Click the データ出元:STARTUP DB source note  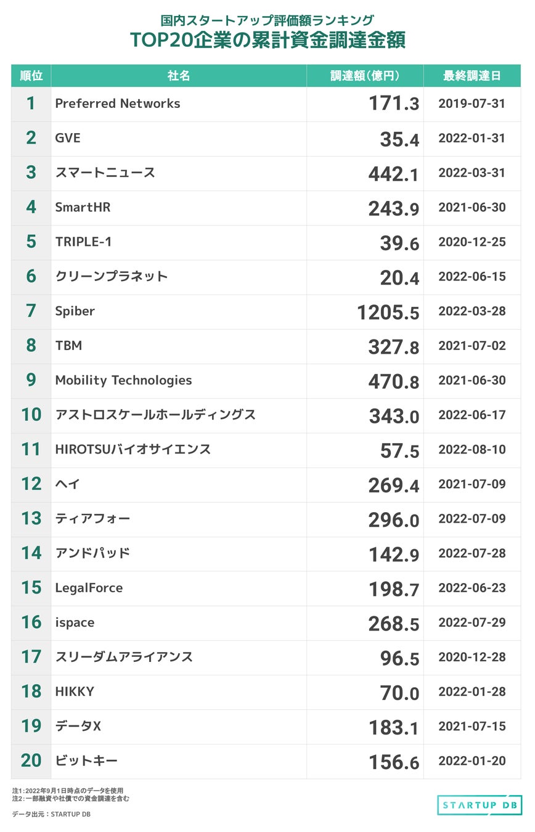(51, 814)
